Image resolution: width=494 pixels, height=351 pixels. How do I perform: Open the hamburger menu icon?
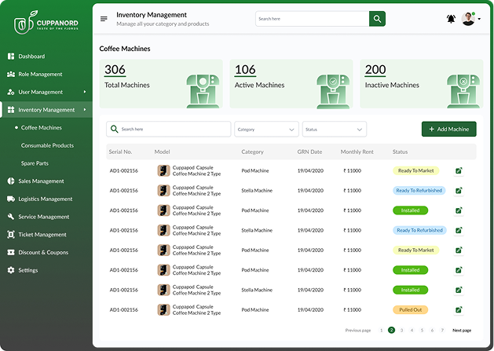pos(104,19)
